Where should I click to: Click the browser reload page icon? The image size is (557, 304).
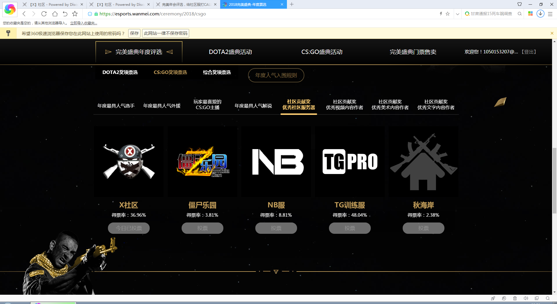(x=44, y=14)
